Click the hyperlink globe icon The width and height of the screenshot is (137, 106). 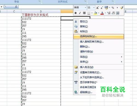coord(76,92)
